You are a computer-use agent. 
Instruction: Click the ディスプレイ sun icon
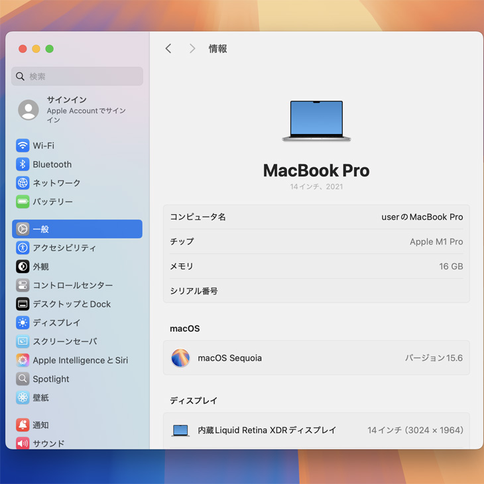click(23, 323)
